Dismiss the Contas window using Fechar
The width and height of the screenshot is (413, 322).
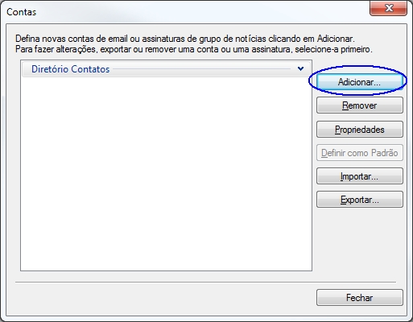coord(360,297)
